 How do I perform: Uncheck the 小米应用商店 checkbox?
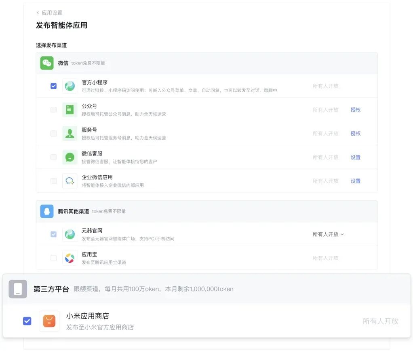[27, 321]
